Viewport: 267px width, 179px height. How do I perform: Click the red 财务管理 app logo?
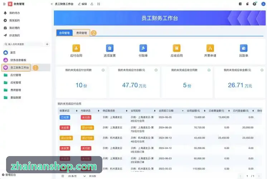point(10,4)
